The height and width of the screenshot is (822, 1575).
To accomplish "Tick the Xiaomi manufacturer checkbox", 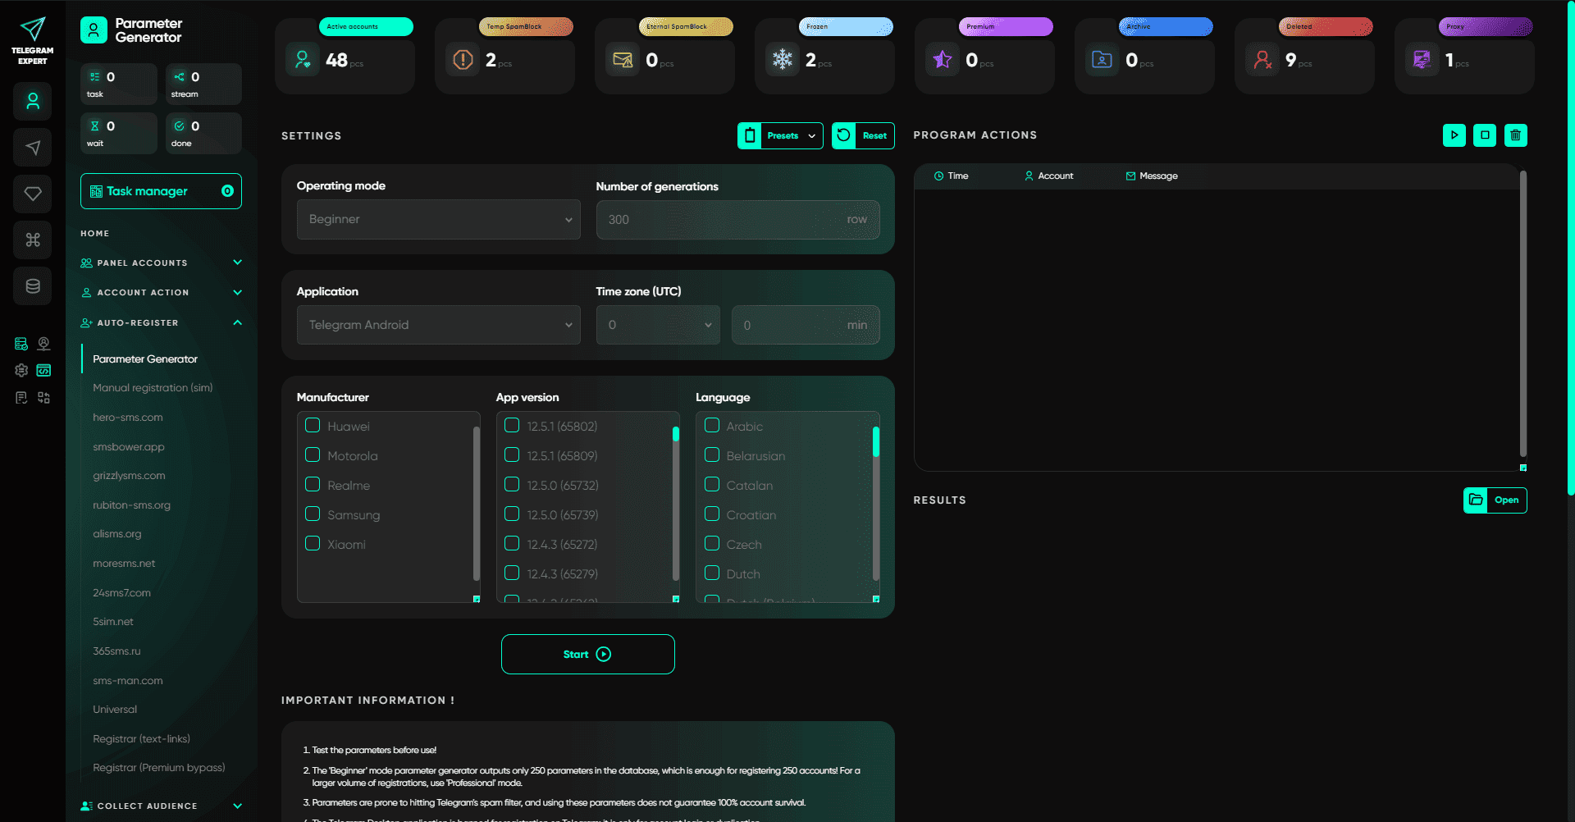I will tap(313, 544).
